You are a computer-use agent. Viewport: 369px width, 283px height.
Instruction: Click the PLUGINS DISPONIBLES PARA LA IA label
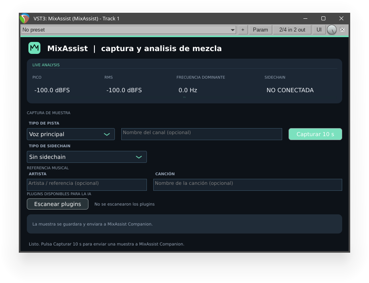pos(59,194)
